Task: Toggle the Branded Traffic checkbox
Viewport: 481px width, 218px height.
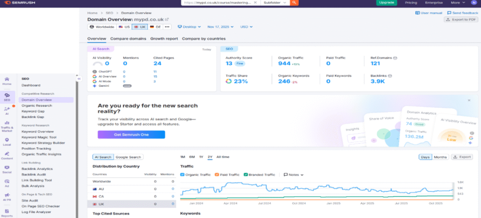Action: (246, 175)
